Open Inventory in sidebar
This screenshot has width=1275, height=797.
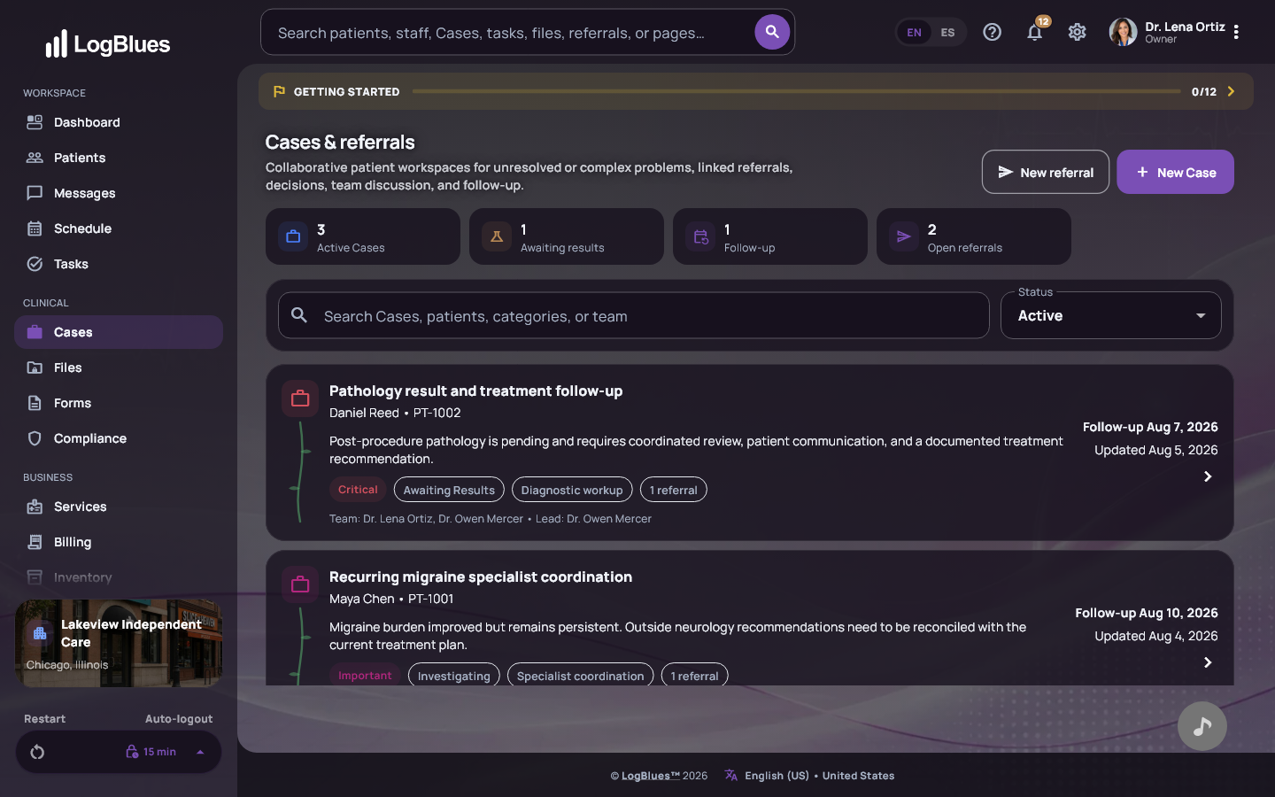pos(119,577)
